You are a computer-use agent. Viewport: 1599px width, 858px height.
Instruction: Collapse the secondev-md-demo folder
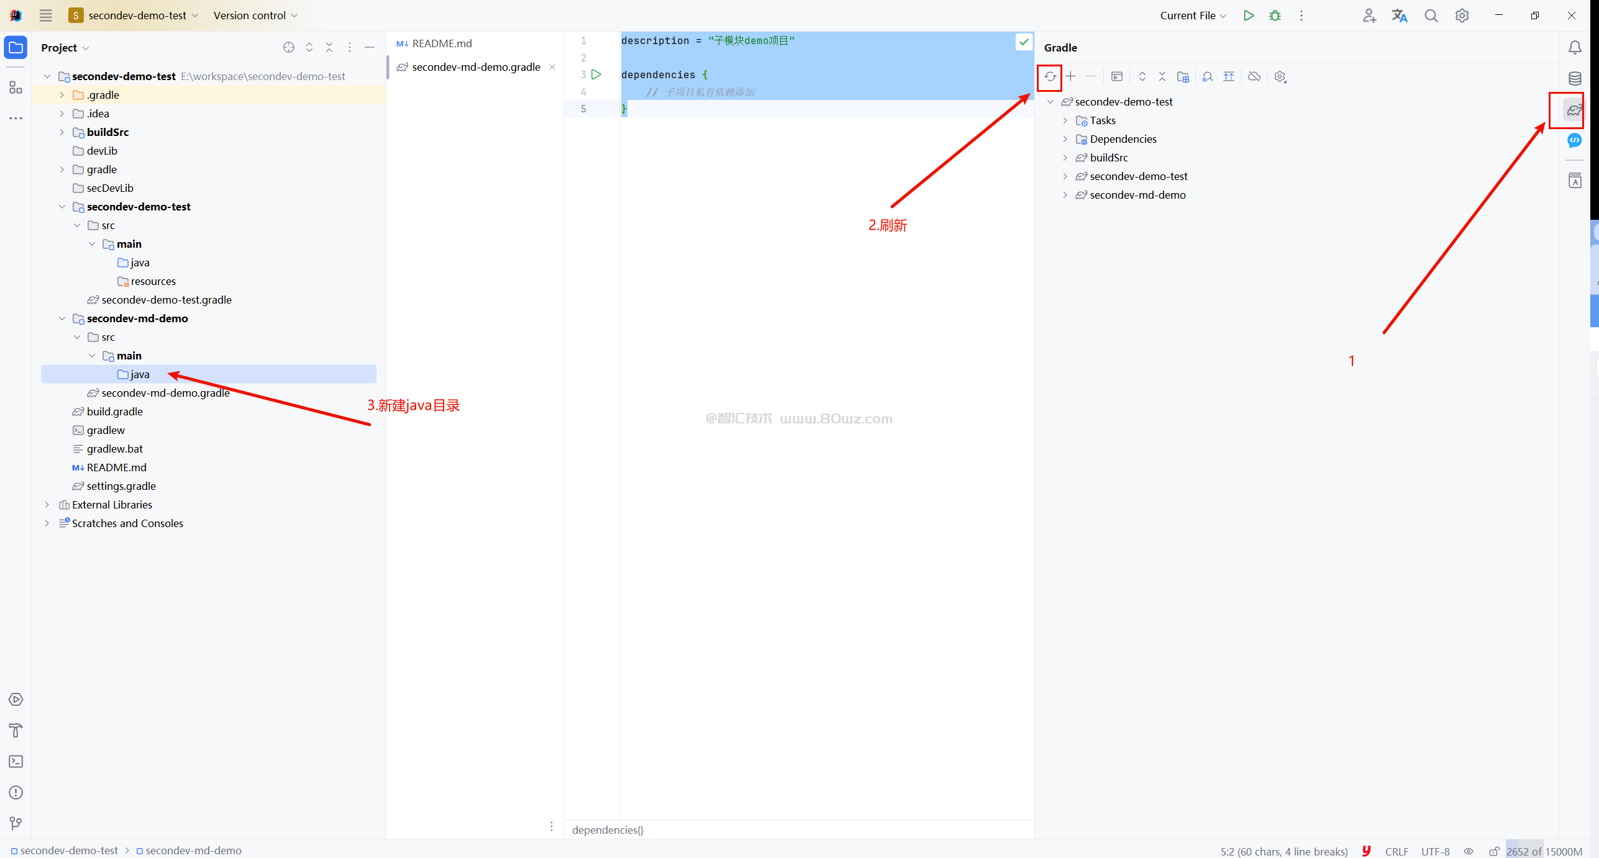[62, 318]
